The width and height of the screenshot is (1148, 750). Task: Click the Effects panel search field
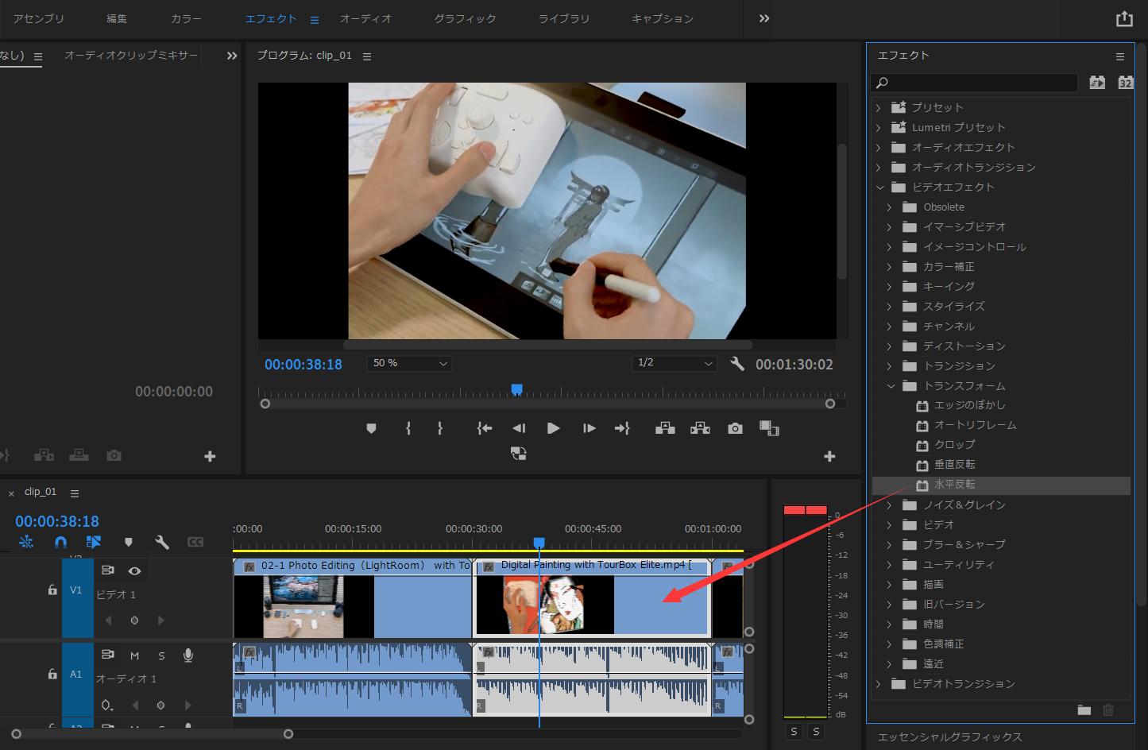click(x=973, y=82)
